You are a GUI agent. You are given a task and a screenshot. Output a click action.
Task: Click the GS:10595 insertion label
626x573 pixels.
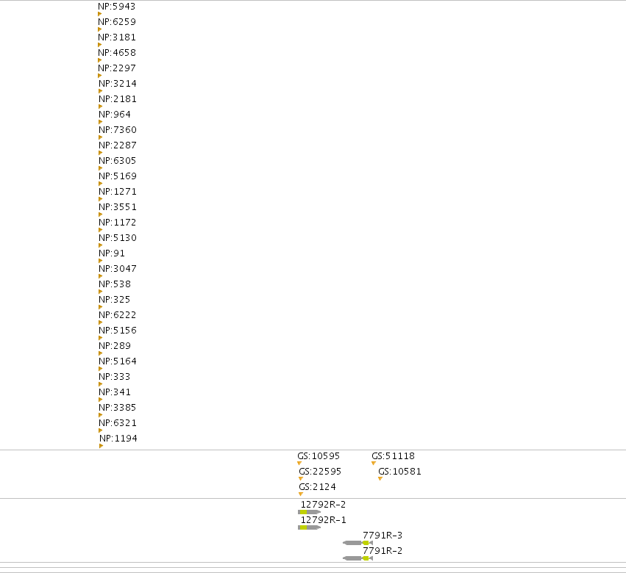tap(319, 456)
